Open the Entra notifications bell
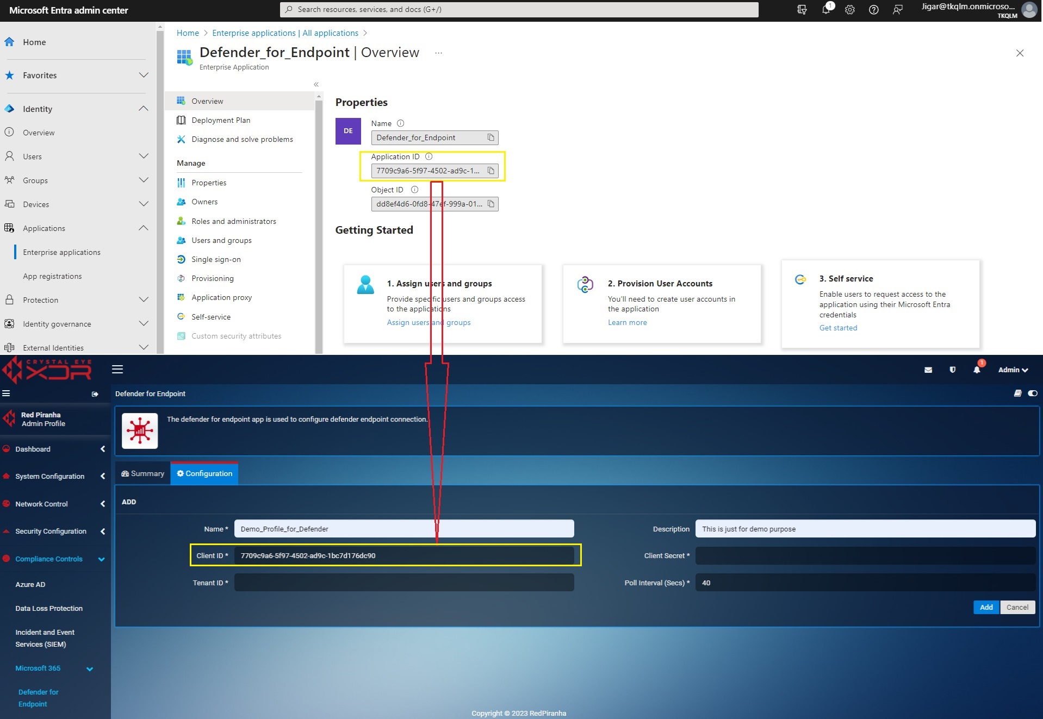 coord(826,9)
